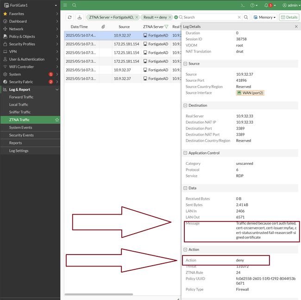Screen dimensions: 301x300
Task: Click the WAN (port2) source interface tag
Action: click(x=250, y=93)
